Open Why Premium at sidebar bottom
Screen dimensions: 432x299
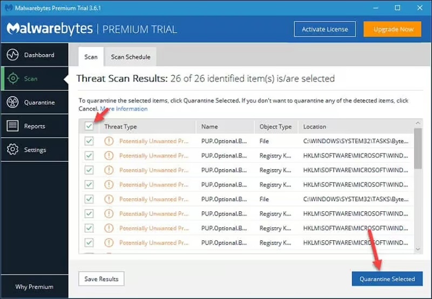click(x=34, y=287)
